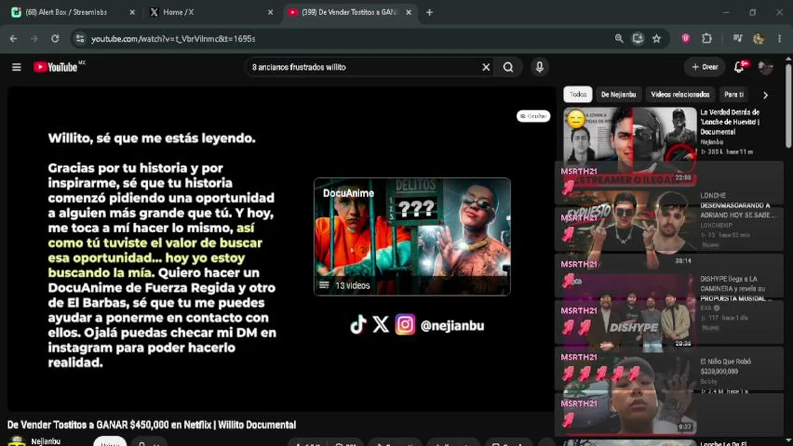This screenshot has width=793, height=446.
Task: Select the De Vender Tostitos YouTube tab
Action: 350,12
